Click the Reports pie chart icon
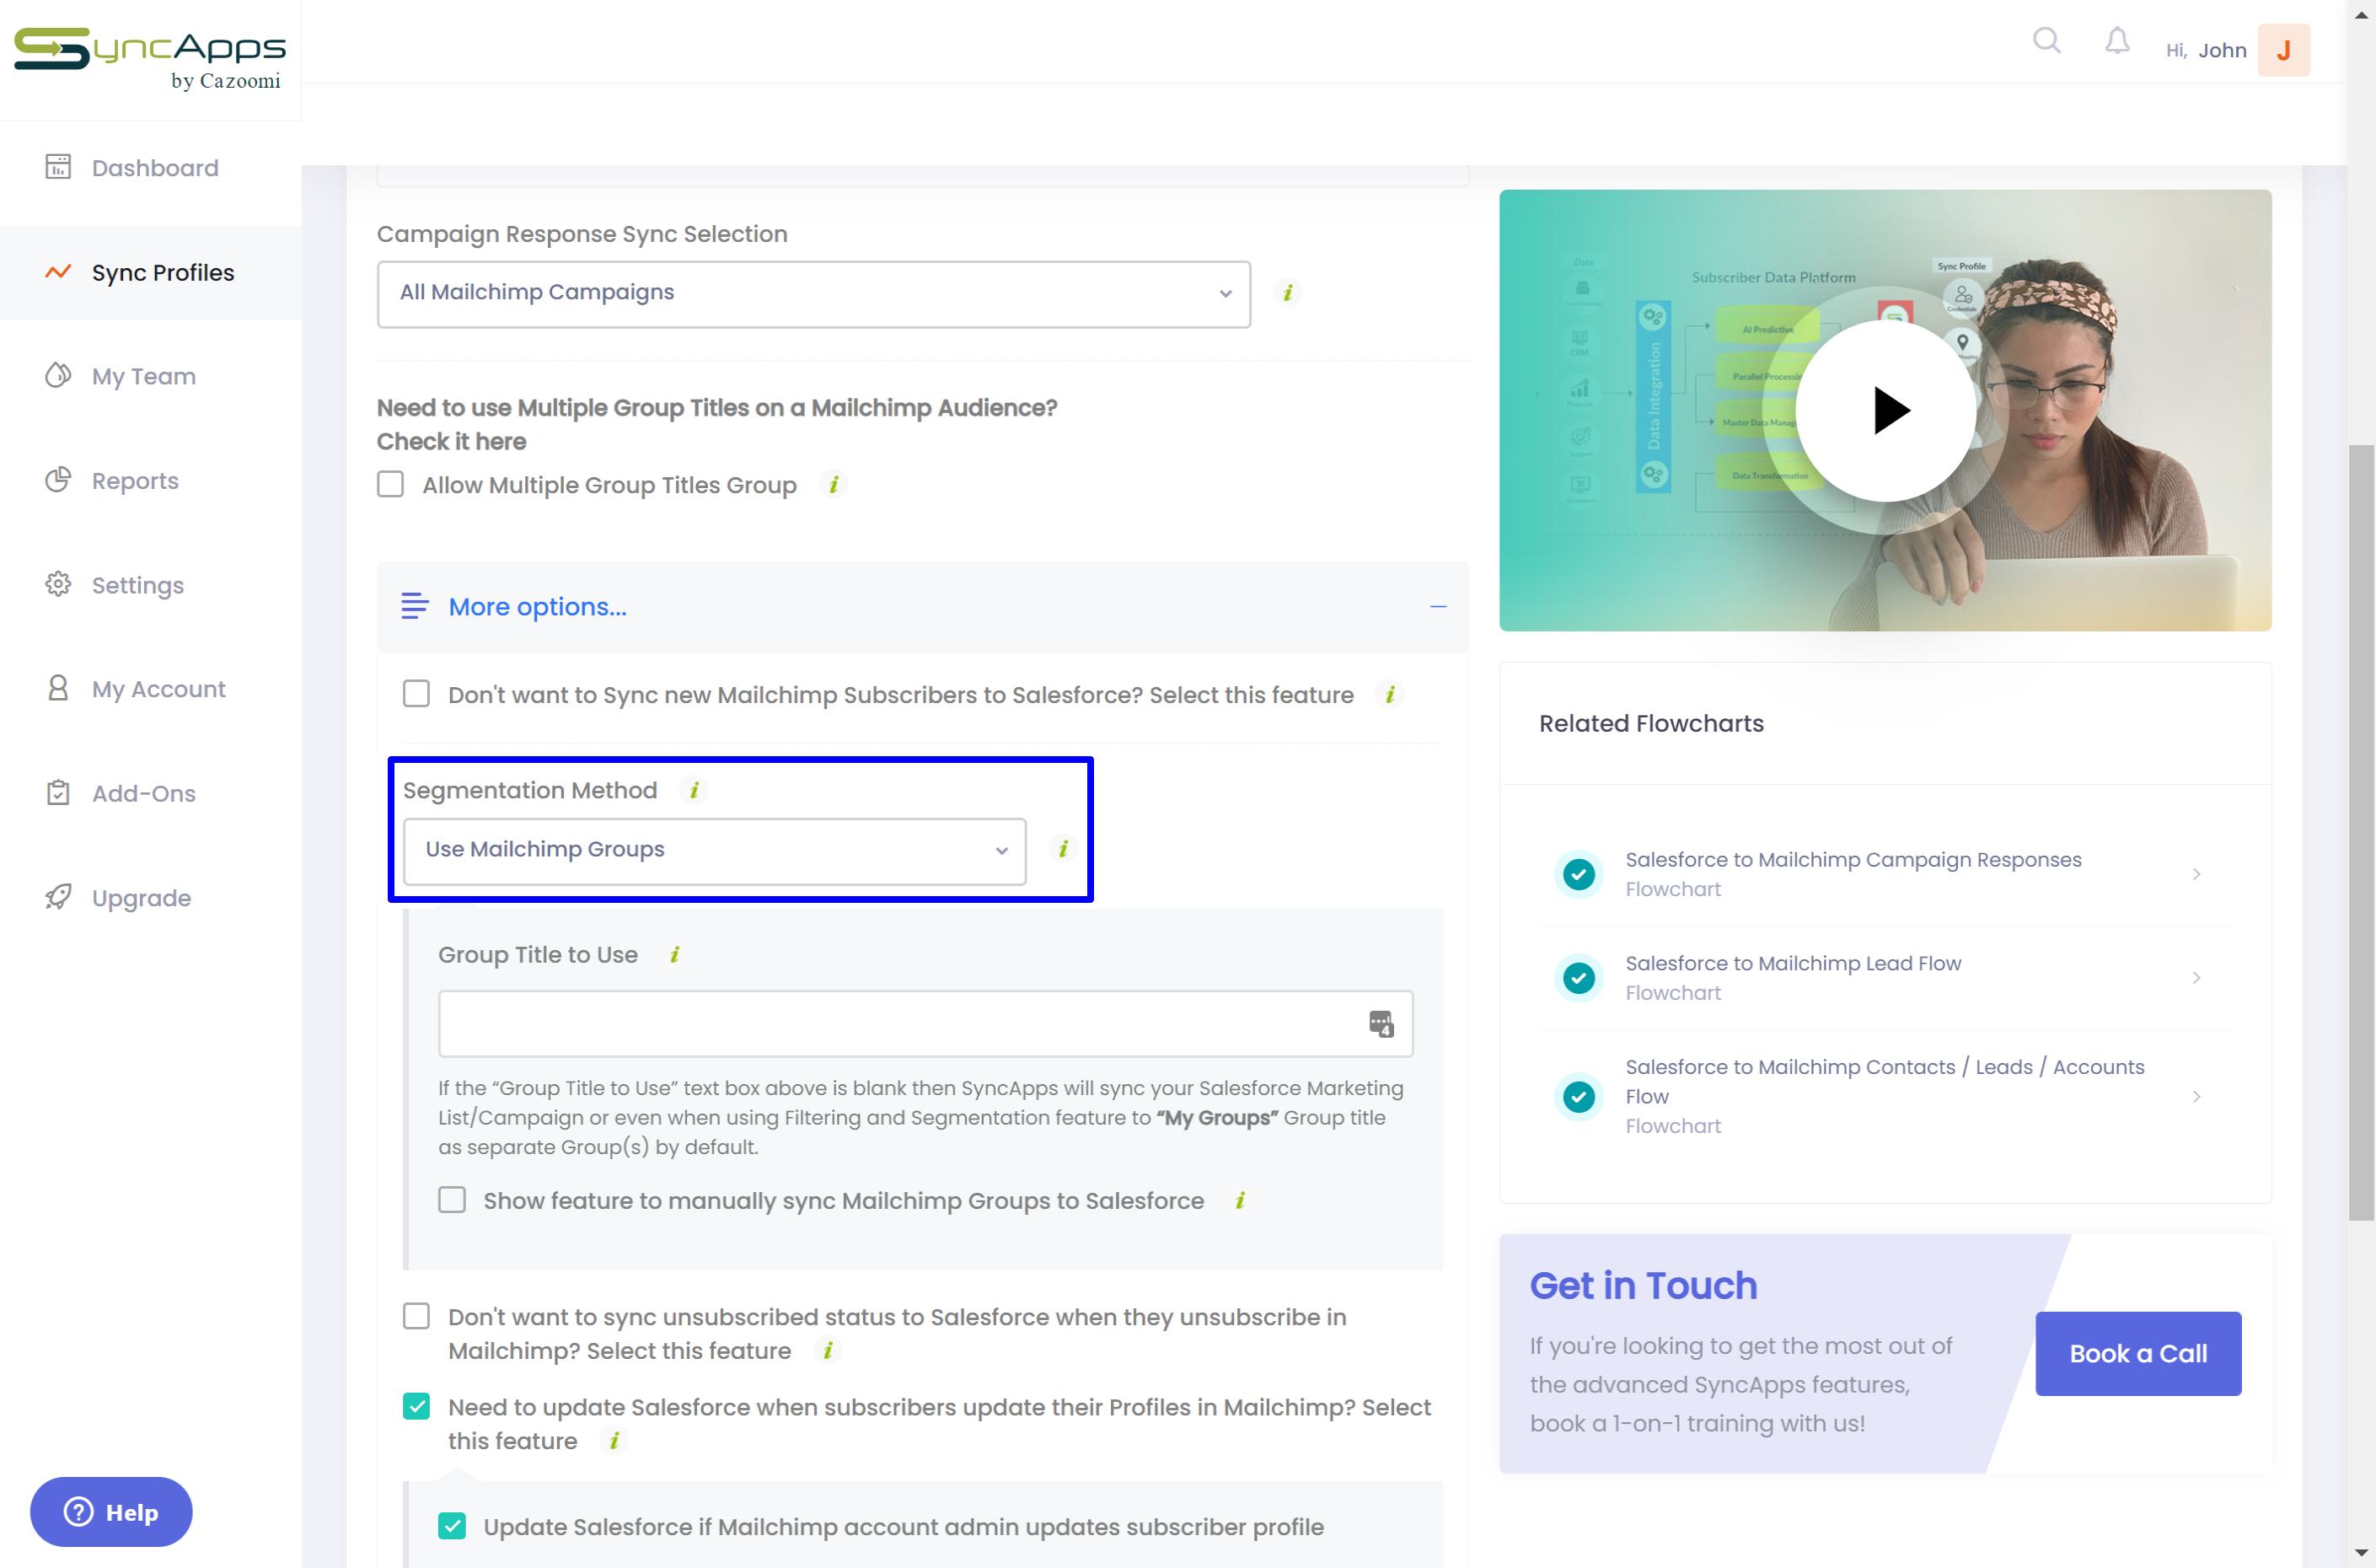Viewport: 2376px width, 1568px height. point(58,480)
